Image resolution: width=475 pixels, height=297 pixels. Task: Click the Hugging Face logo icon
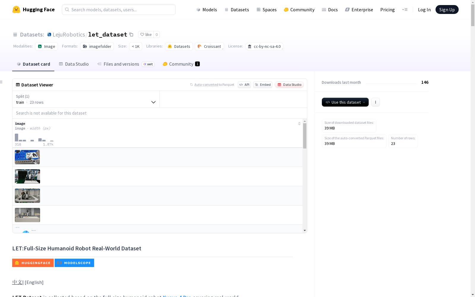pyautogui.click(x=16, y=10)
